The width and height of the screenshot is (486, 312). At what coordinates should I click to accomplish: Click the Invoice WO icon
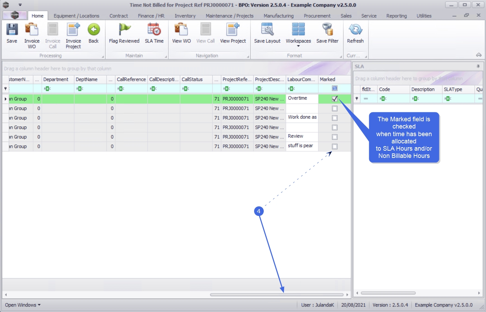pos(32,30)
